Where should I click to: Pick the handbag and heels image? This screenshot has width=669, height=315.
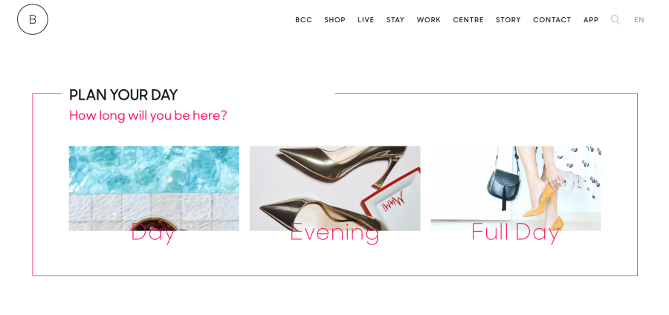(516, 189)
